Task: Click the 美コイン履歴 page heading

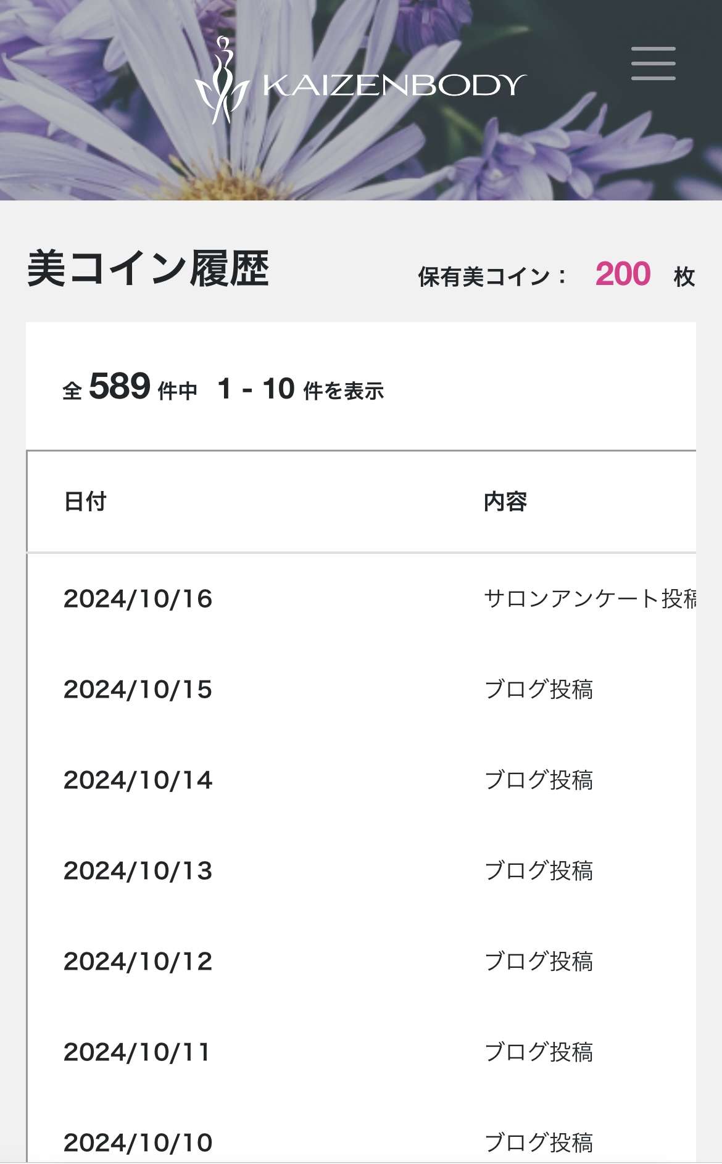Action: point(148,269)
